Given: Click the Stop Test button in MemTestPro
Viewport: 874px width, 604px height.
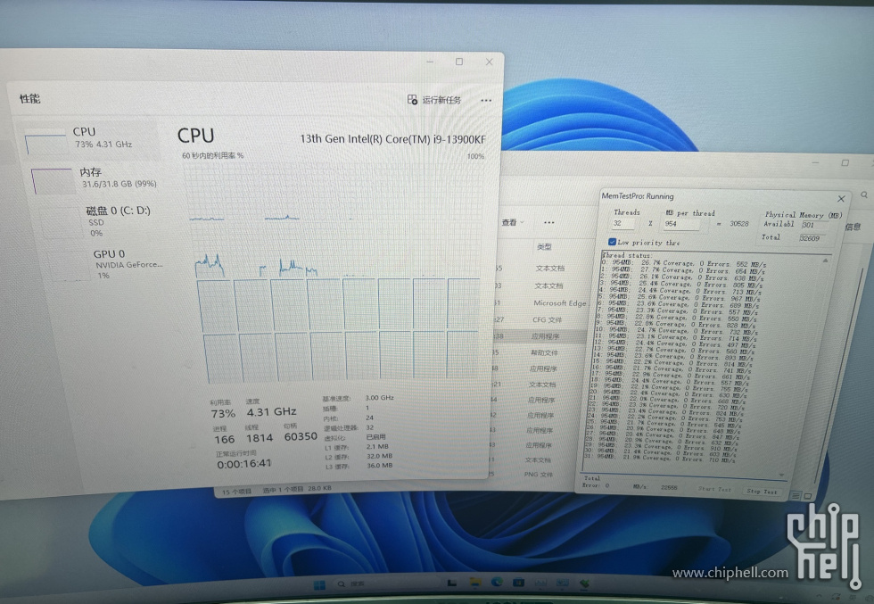Looking at the screenshot, I should 762,492.
